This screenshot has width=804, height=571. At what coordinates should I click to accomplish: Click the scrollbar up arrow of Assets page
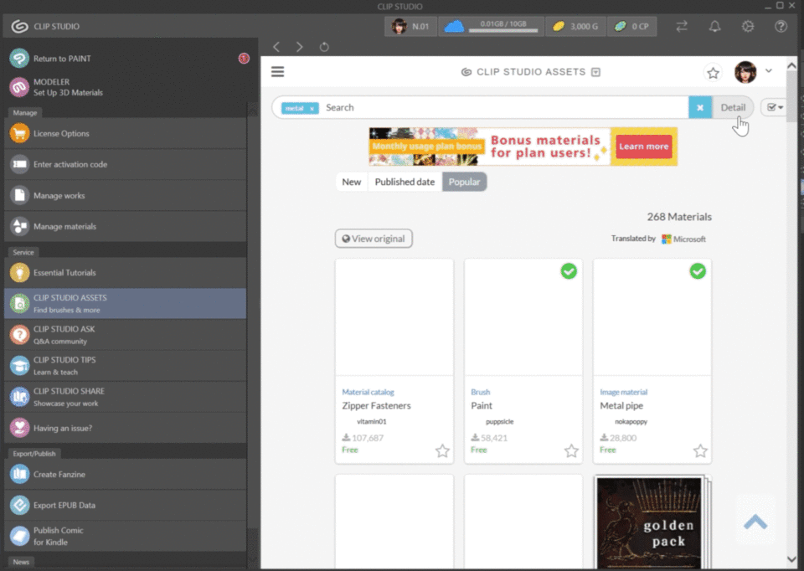coord(791,65)
